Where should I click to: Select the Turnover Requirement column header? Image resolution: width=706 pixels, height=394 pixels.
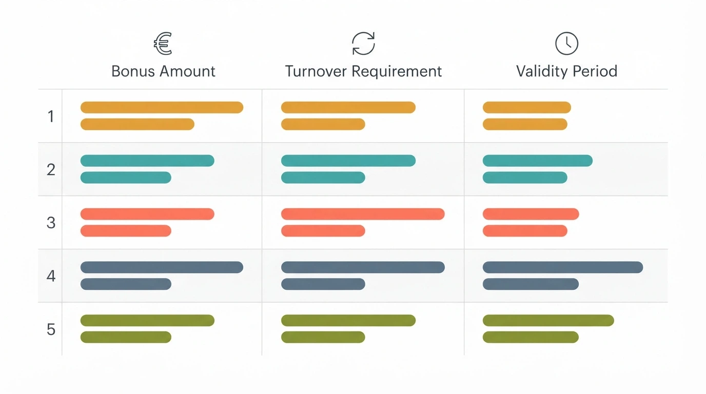(x=363, y=71)
